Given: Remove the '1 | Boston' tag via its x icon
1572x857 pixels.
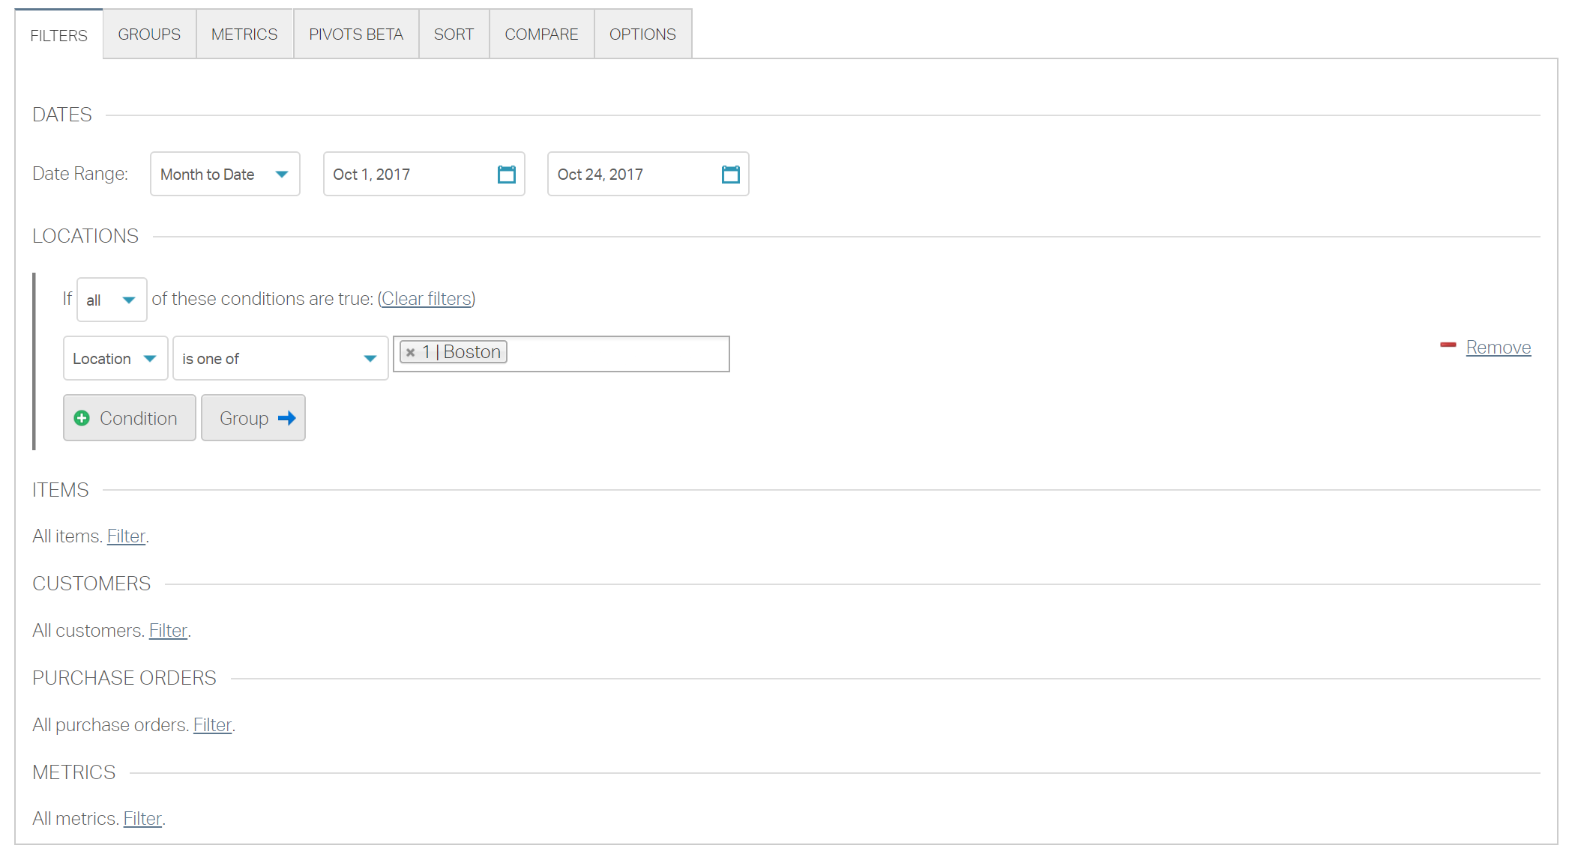Looking at the screenshot, I should coord(410,351).
